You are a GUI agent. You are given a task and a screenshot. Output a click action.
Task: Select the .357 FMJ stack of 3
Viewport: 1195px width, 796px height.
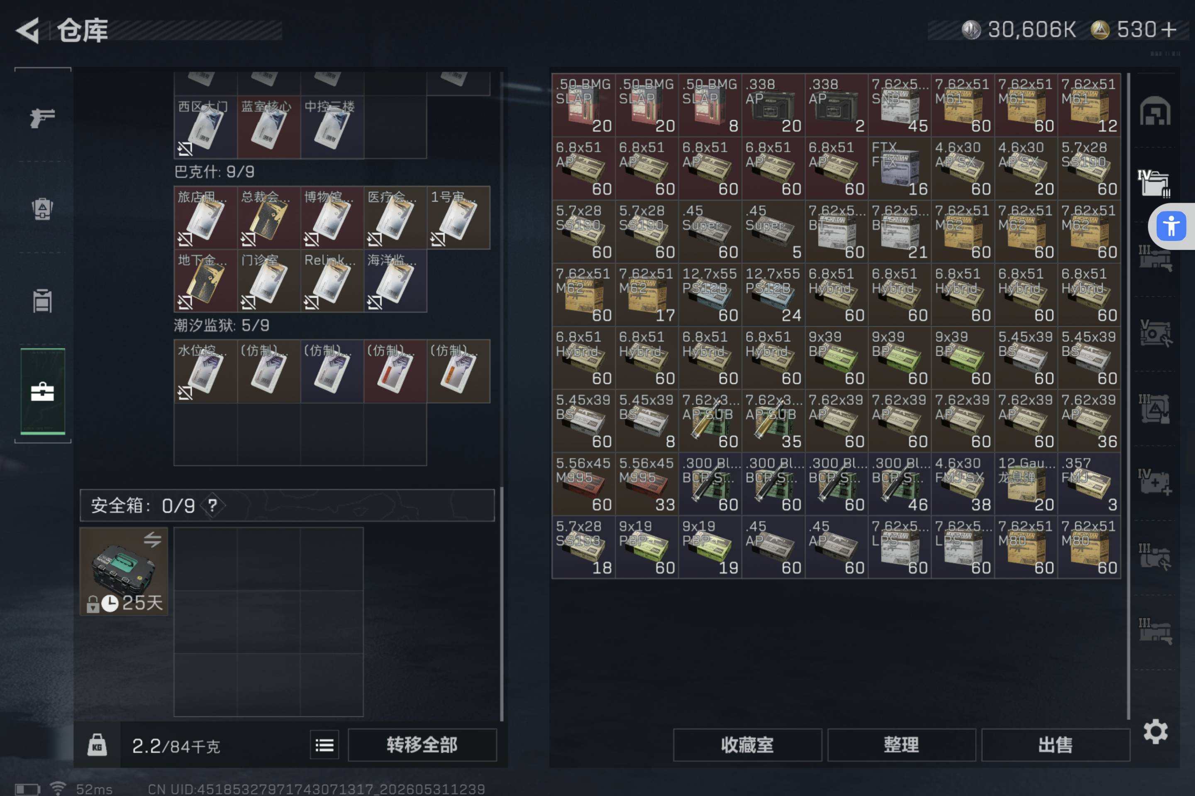(1089, 484)
